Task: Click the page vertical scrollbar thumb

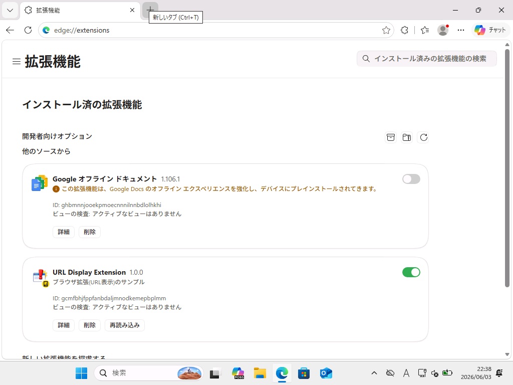Action: (507, 168)
